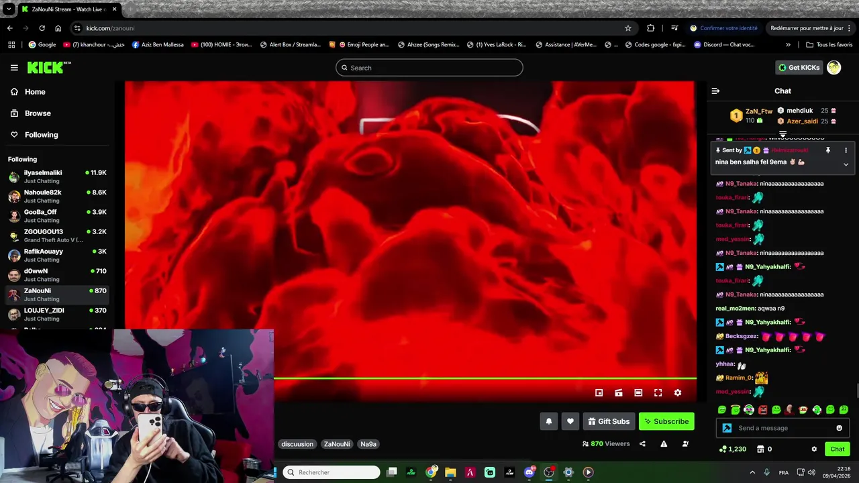Open the clip creation icon on player
Screen dimensions: 859x483
click(x=619, y=392)
